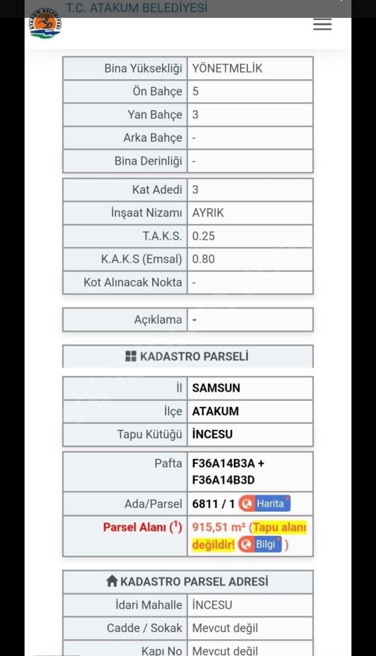Open the hamburger menu

click(322, 24)
